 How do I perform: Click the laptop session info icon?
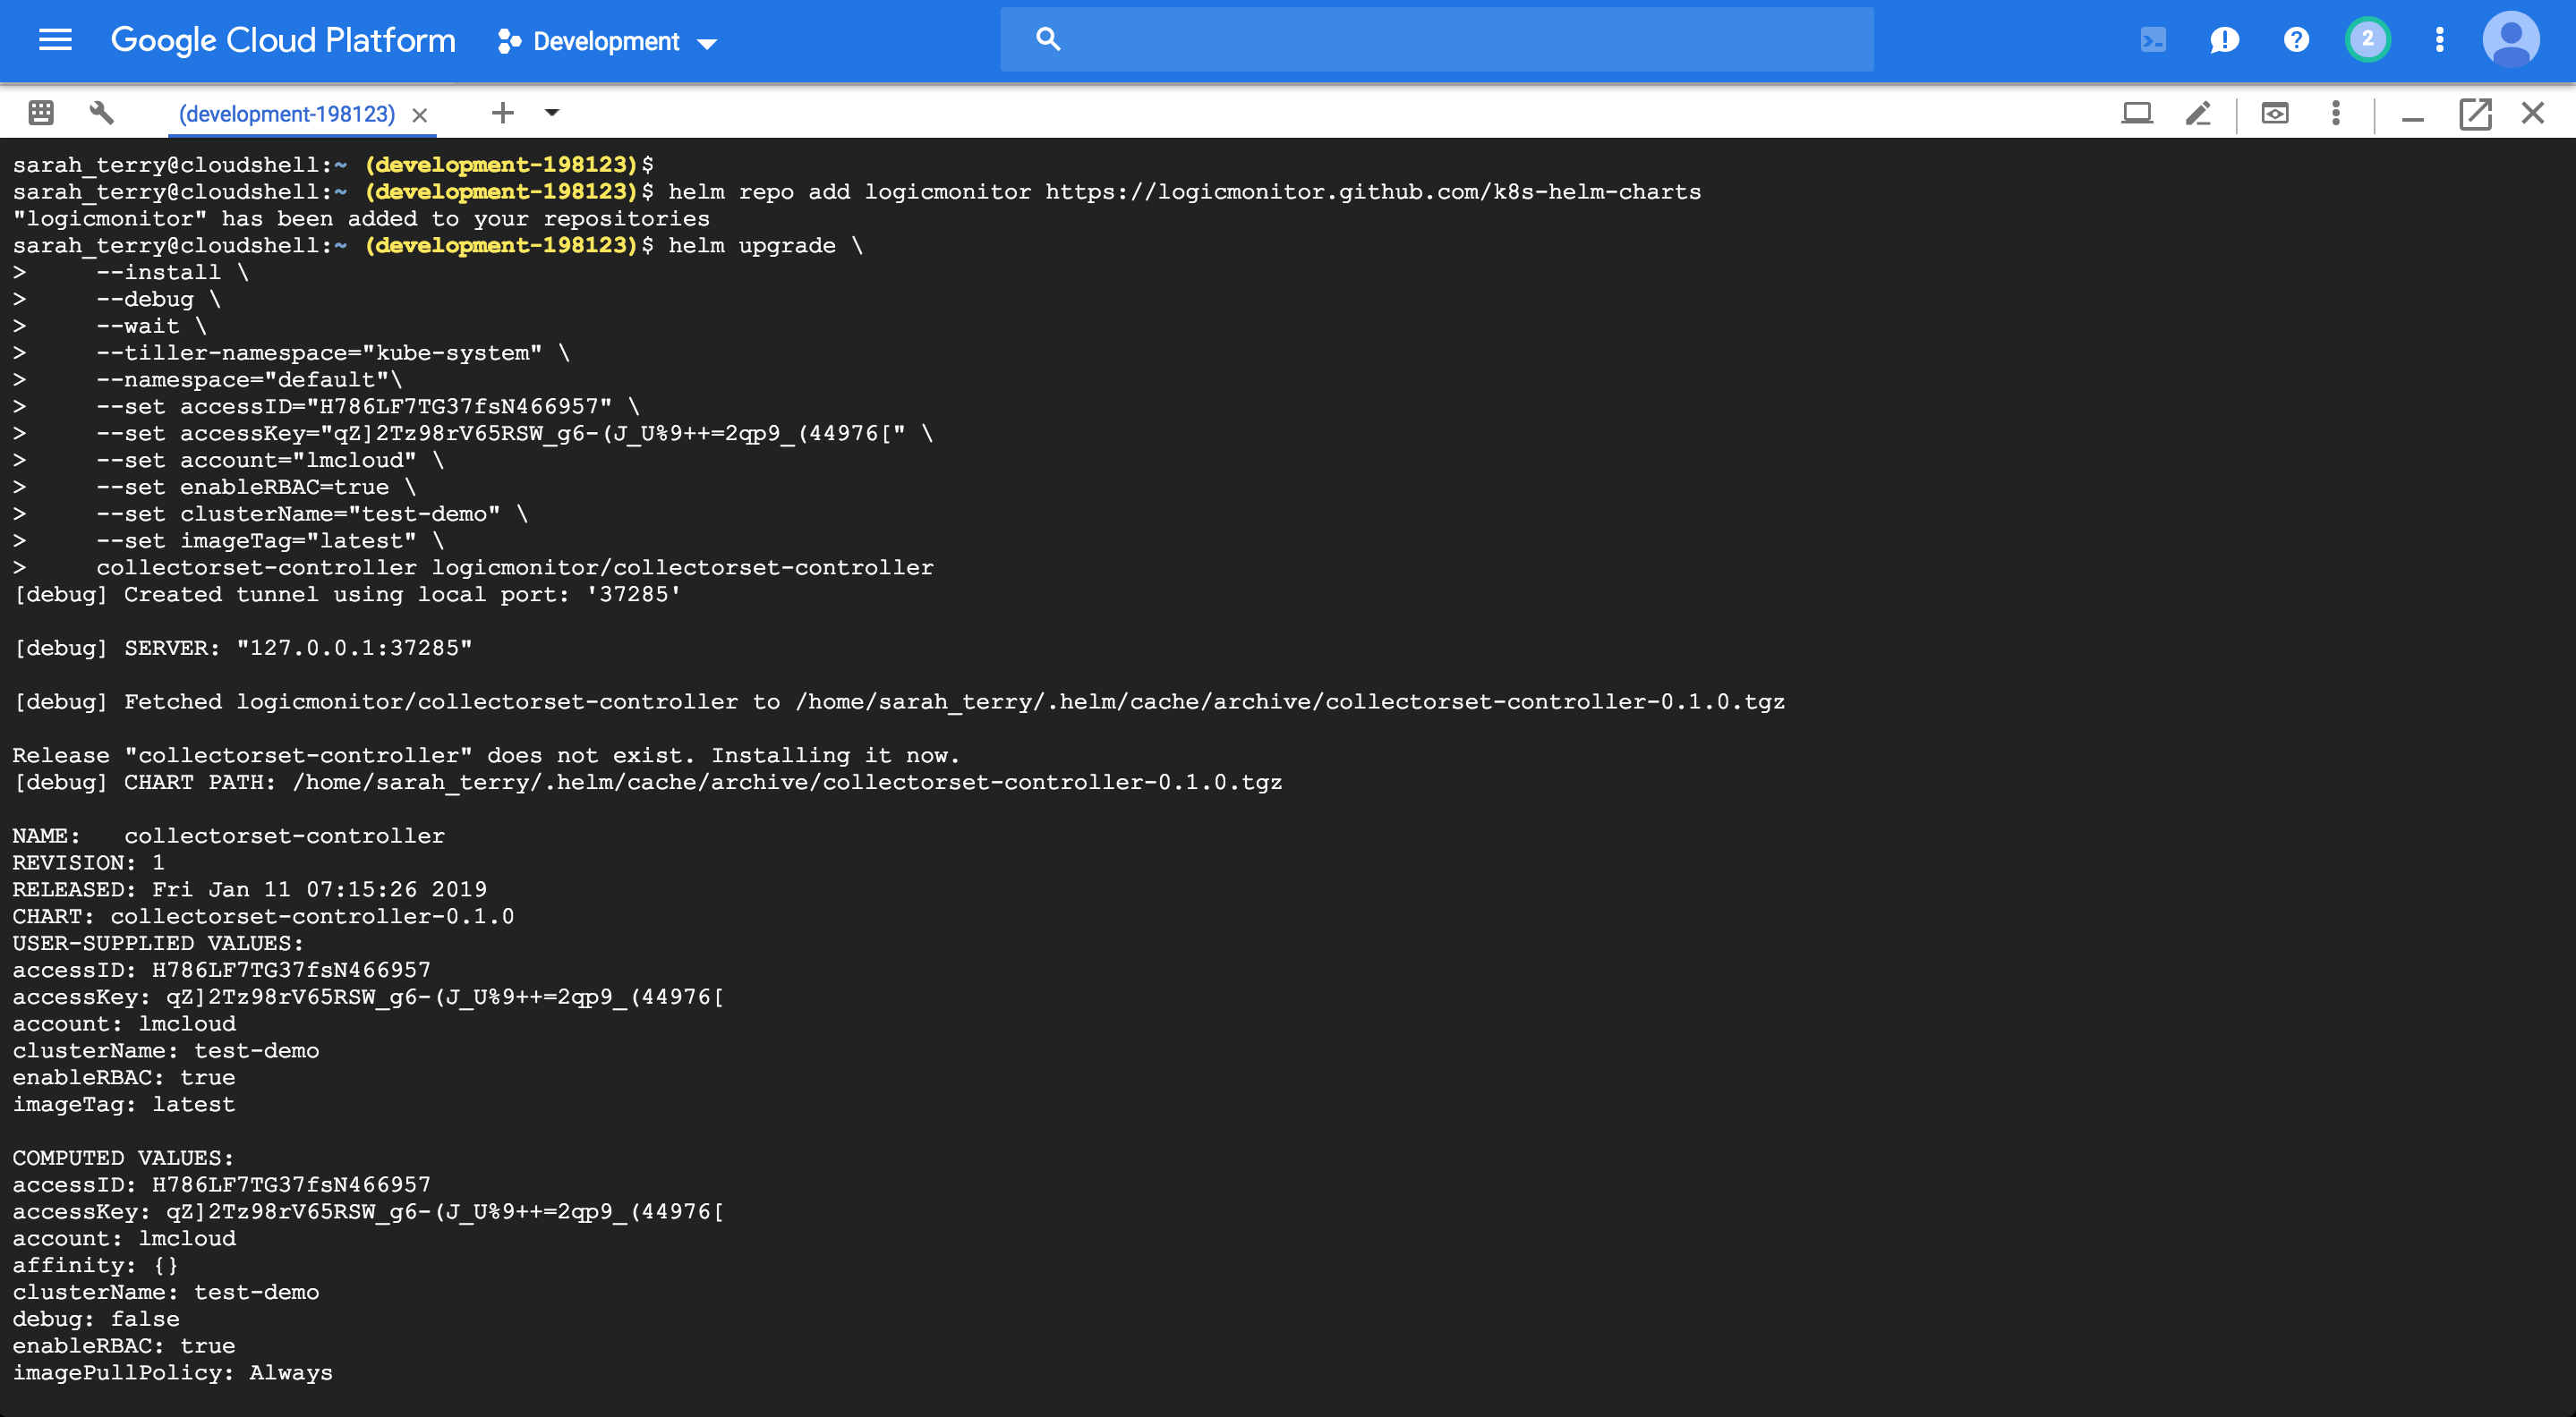(x=2136, y=113)
